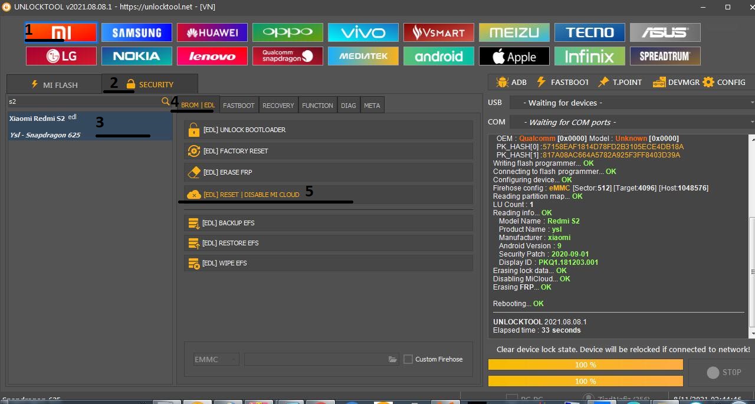The width and height of the screenshot is (755, 404).
Task: Click [EDL] WIPE EFS button
Action: 329,263
